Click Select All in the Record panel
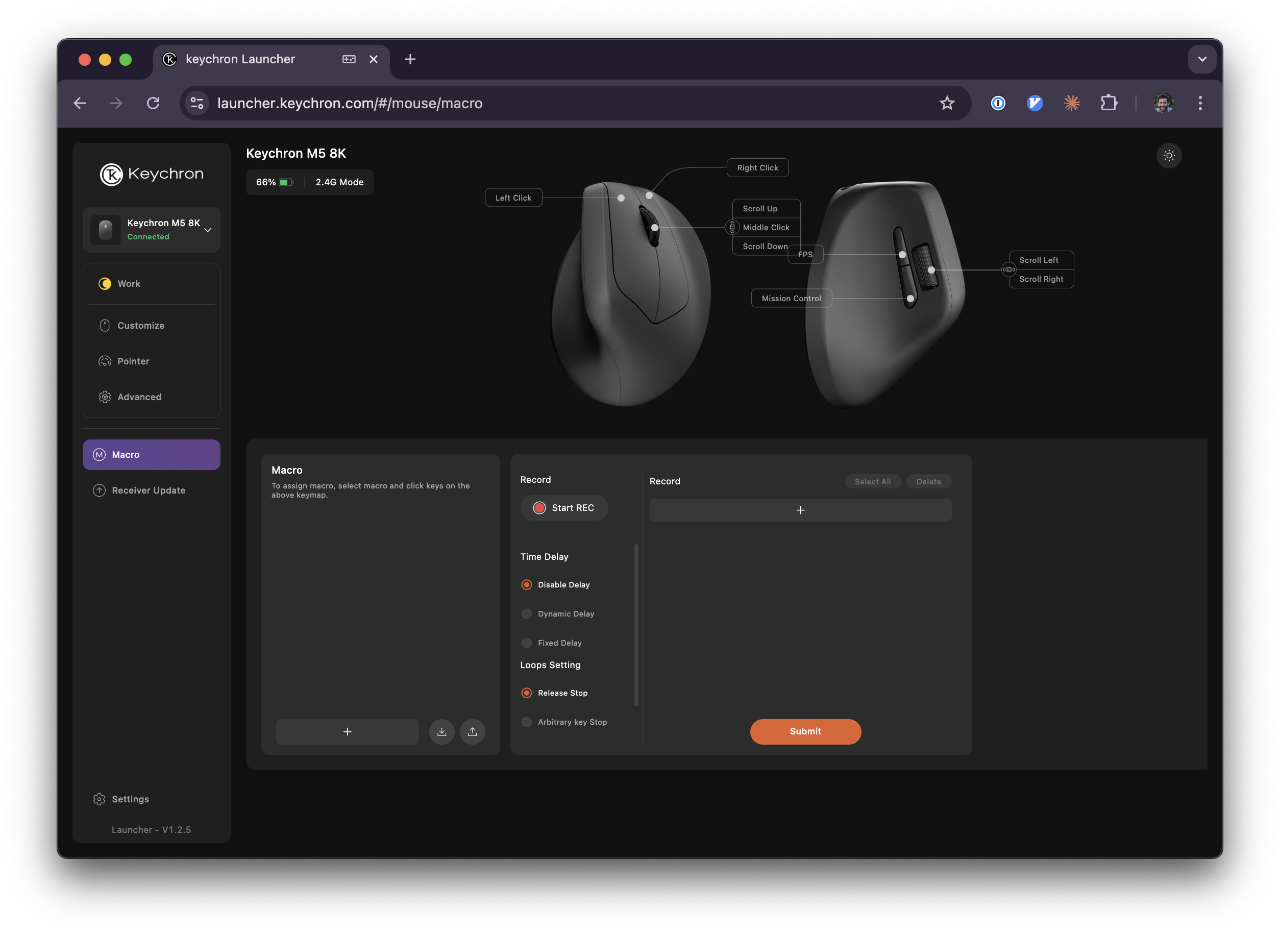The height and width of the screenshot is (934, 1280). (x=872, y=482)
